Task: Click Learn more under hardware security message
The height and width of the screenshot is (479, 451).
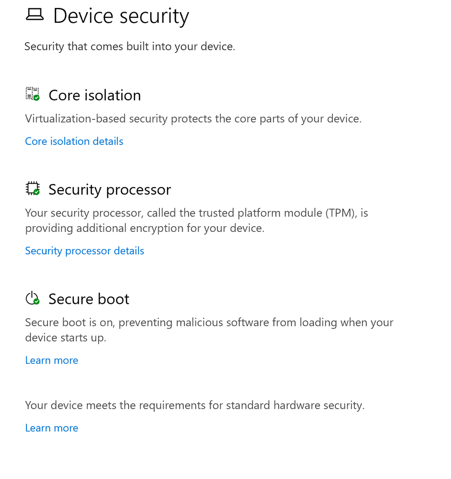Action: (51, 427)
